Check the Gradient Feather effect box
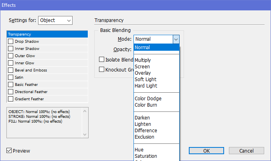271x161 pixels. (x=11, y=99)
